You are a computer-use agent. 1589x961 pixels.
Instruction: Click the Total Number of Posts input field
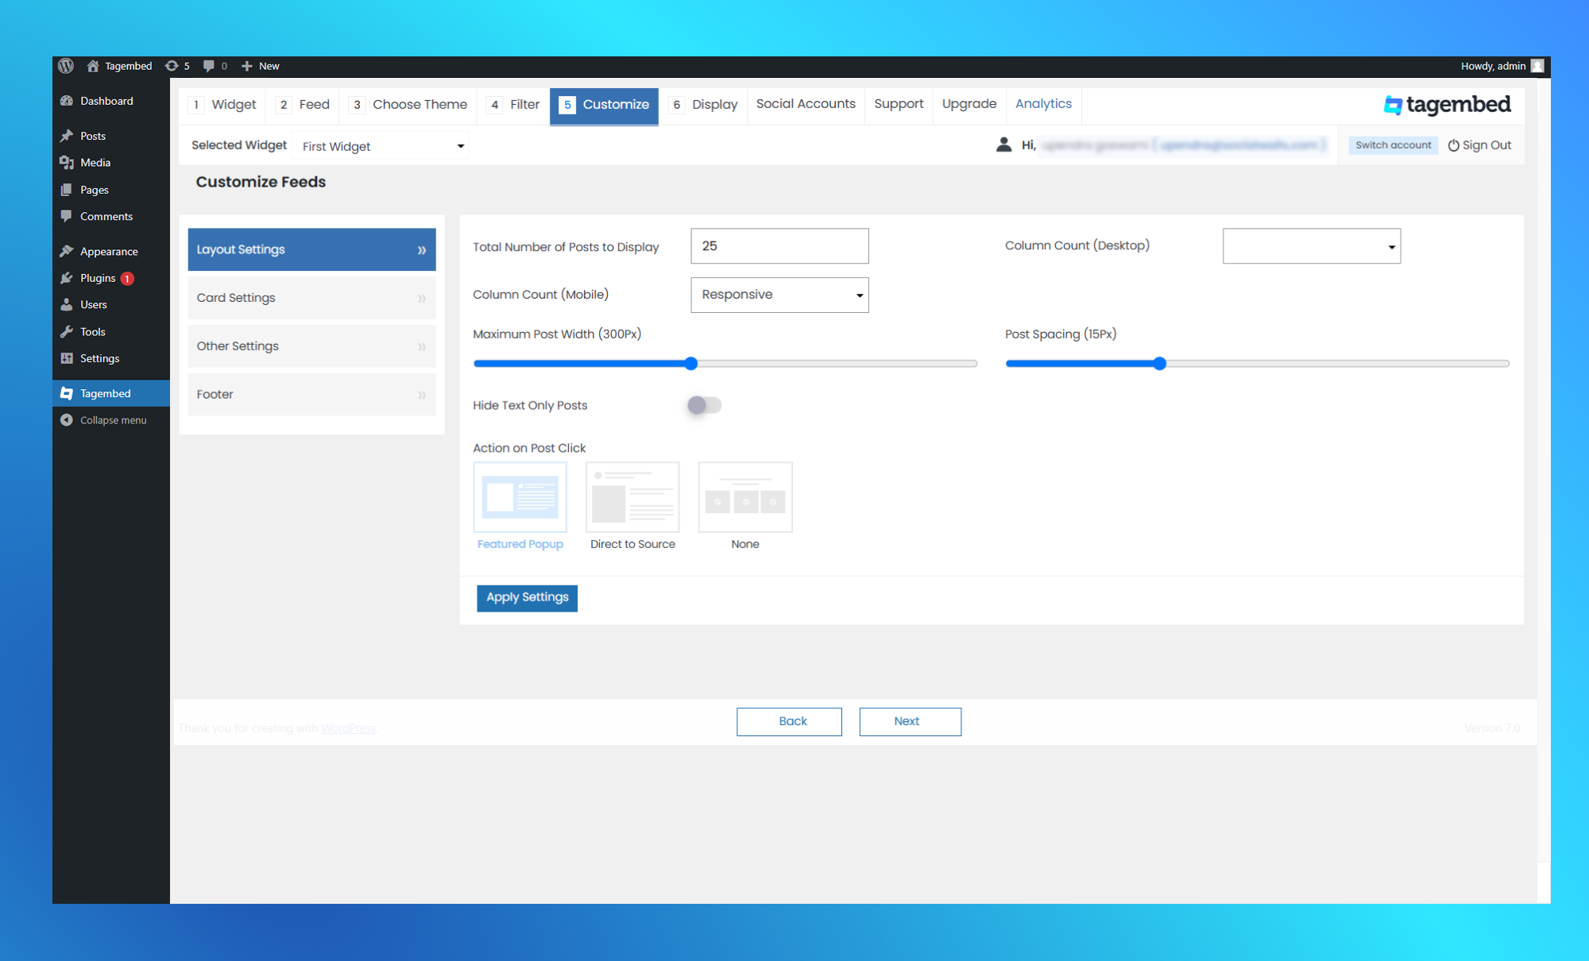tap(779, 246)
